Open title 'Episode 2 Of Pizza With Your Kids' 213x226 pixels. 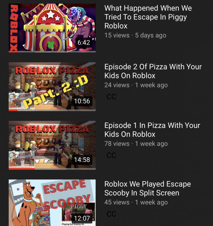pos(153,71)
